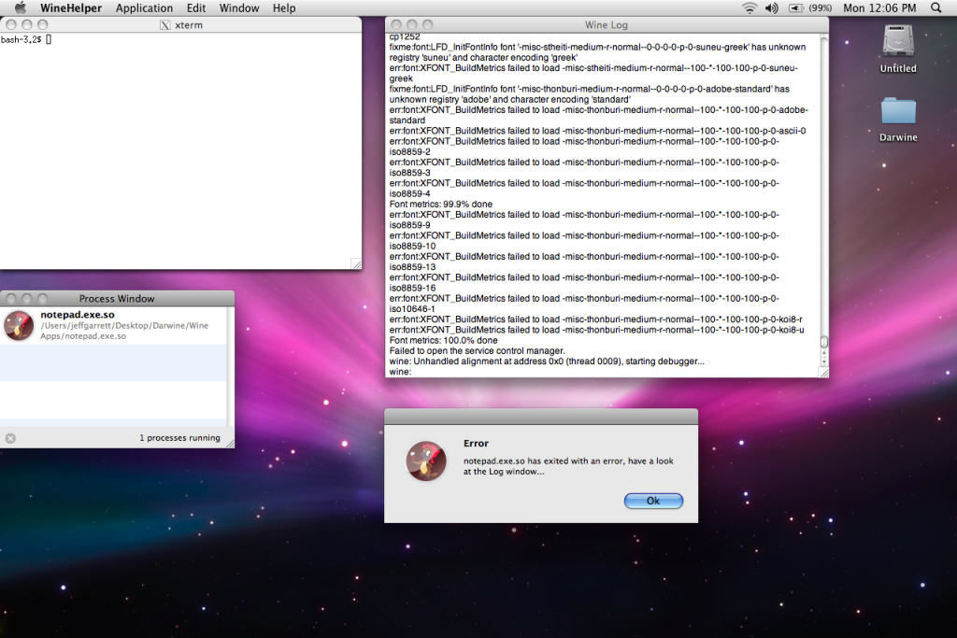957x638 pixels.
Task: Click the Error heading in dialog
Action: (476, 444)
